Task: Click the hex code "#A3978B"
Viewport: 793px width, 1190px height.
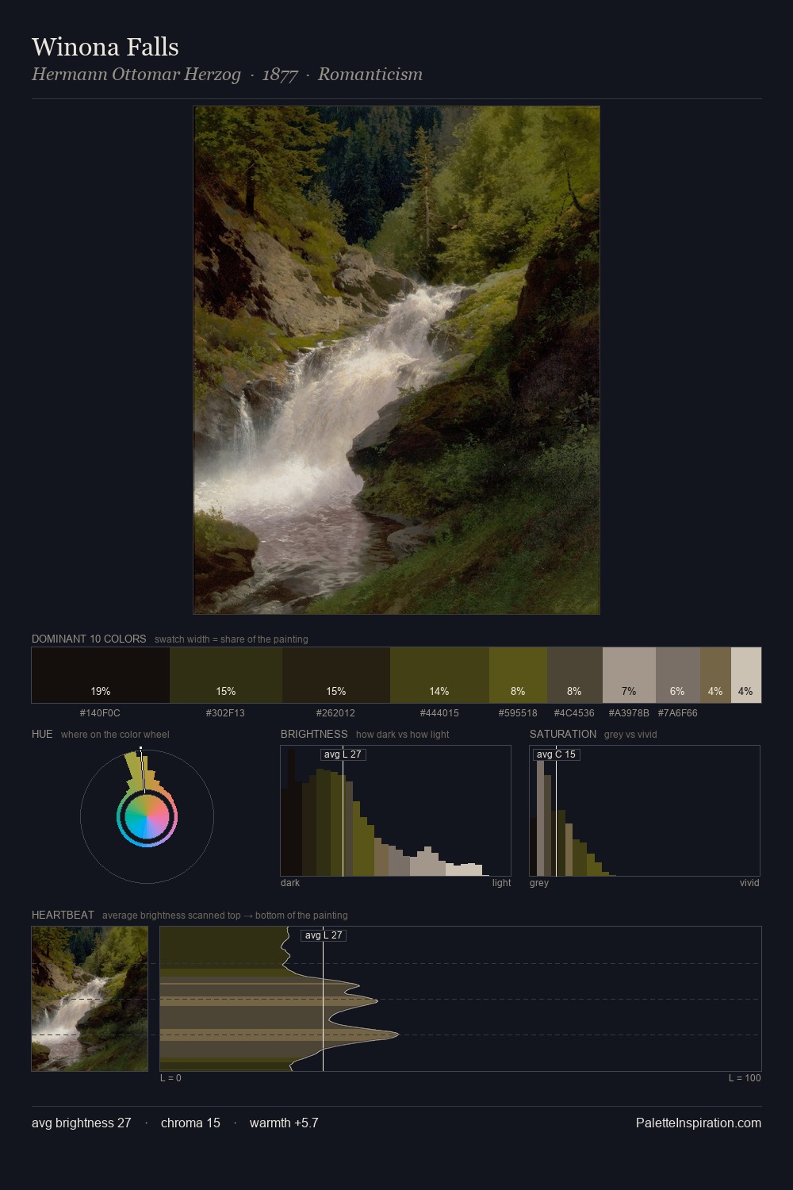Action: (x=629, y=713)
